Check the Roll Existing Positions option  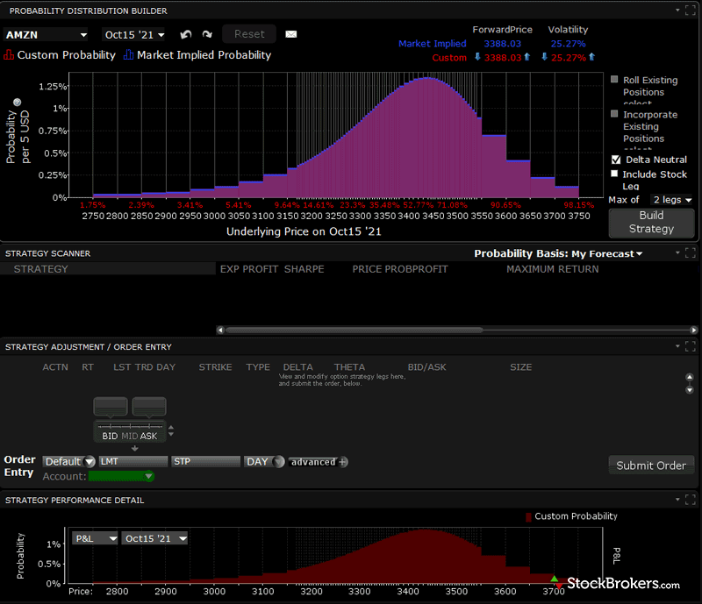click(616, 80)
